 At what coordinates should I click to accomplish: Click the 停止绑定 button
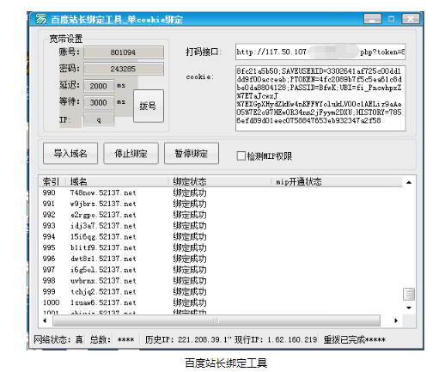[131, 154]
